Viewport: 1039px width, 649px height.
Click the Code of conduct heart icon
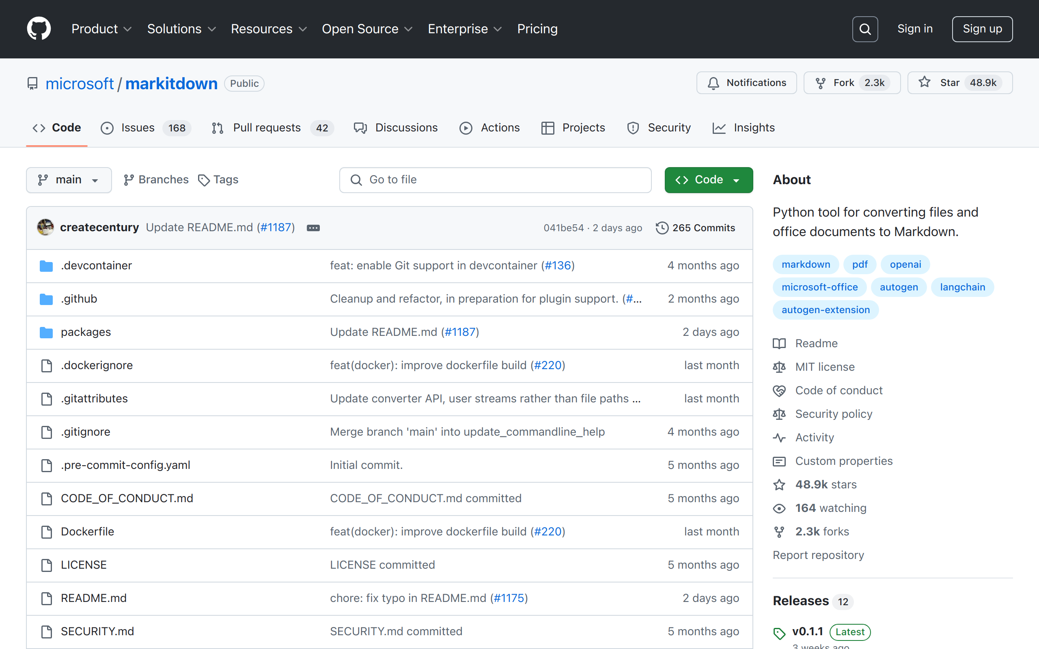point(779,391)
